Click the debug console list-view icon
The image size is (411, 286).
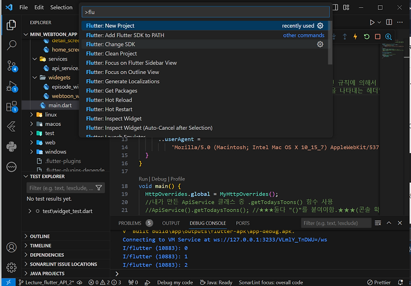tap(378, 223)
